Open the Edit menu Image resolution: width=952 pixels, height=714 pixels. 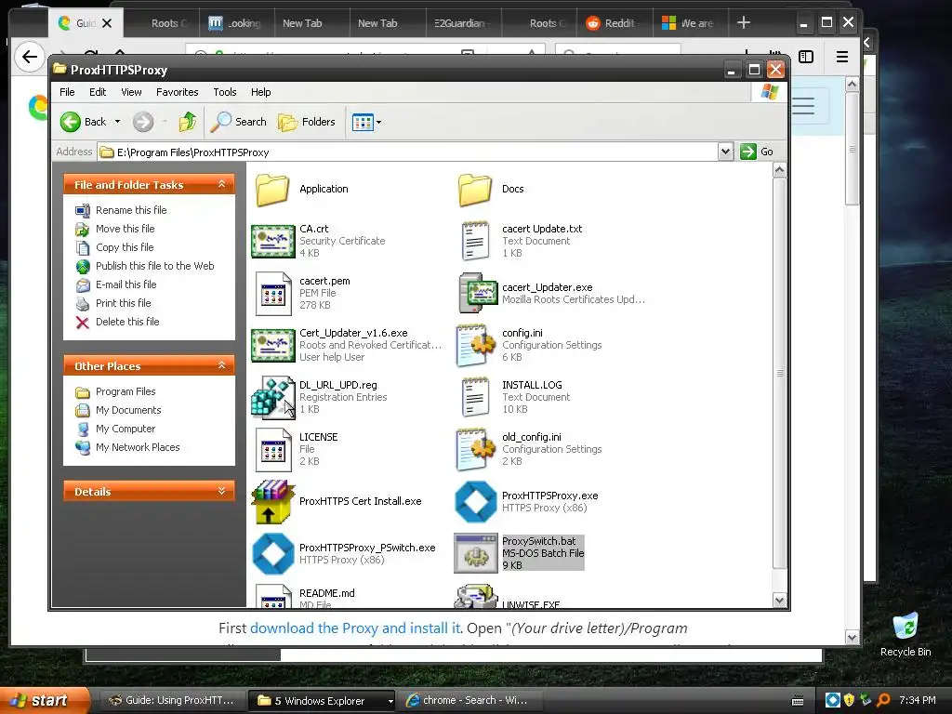click(x=97, y=92)
